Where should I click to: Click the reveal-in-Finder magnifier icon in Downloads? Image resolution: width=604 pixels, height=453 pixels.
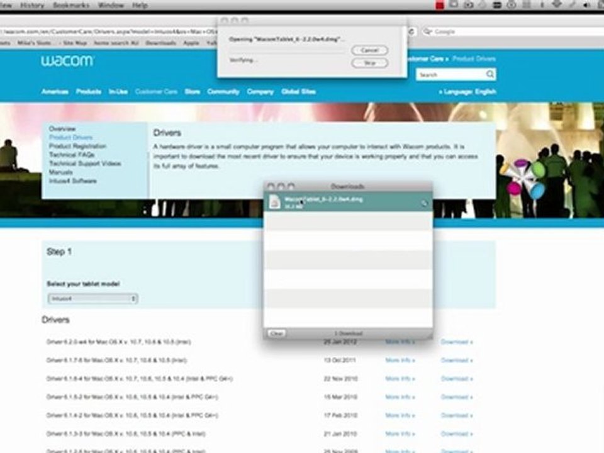(424, 203)
